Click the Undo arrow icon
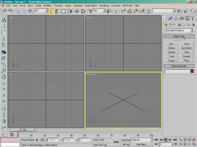197x147 pixels. click(5, 11)
